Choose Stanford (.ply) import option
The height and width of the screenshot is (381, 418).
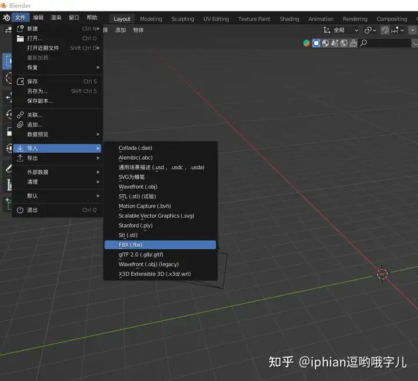click(160, 225)
